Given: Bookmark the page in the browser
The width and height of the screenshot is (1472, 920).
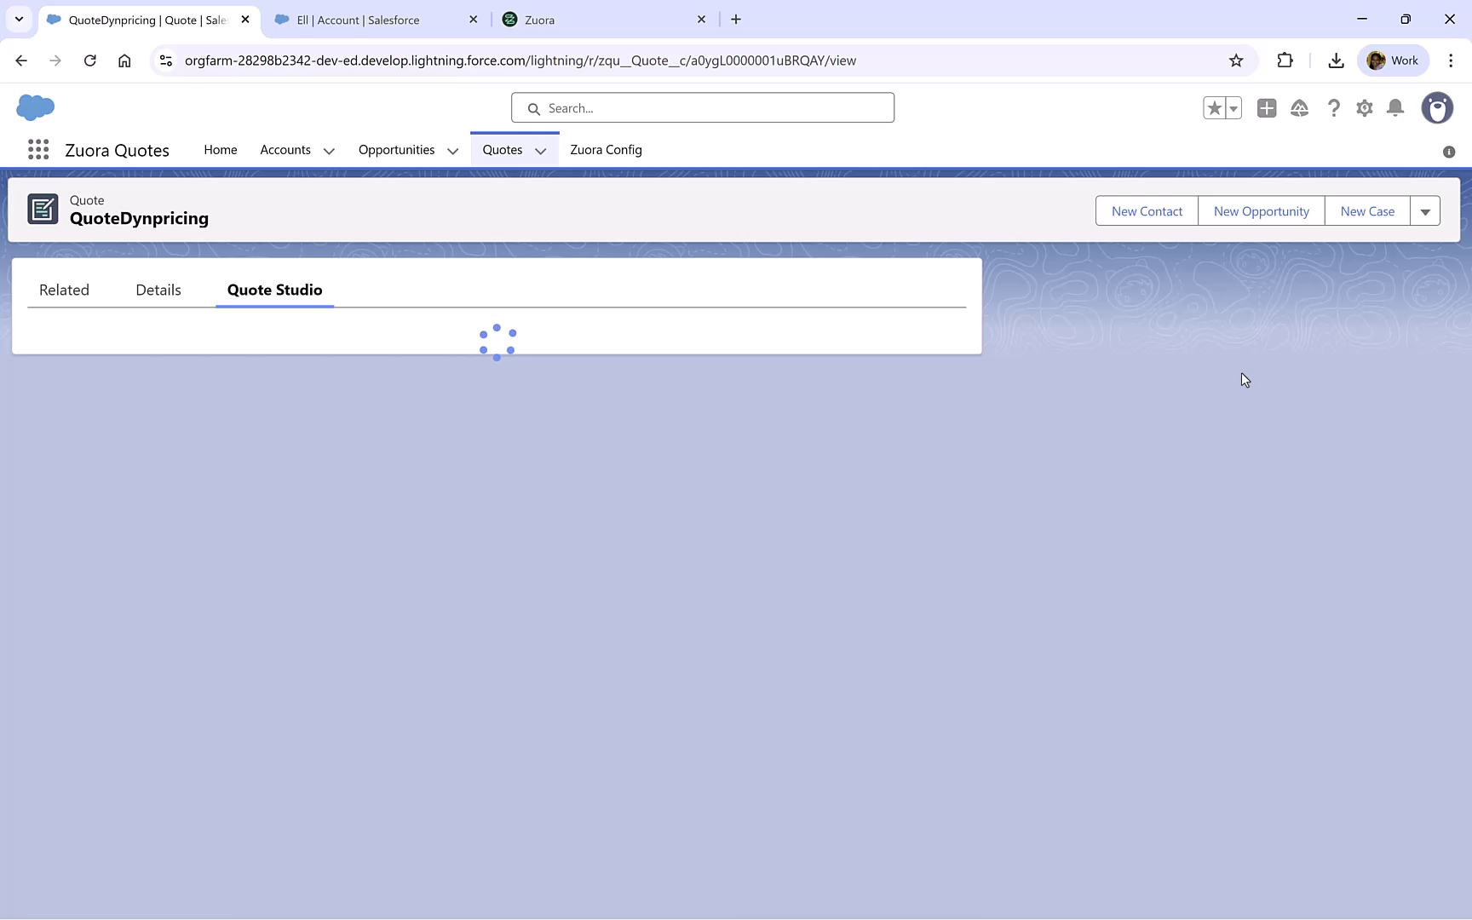Looking at the screenshot, I should pos(1236,60).
